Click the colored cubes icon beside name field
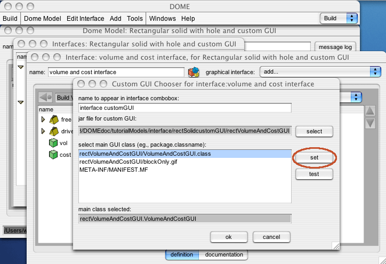This screenshot has height=264, width=386. [194, 72]
